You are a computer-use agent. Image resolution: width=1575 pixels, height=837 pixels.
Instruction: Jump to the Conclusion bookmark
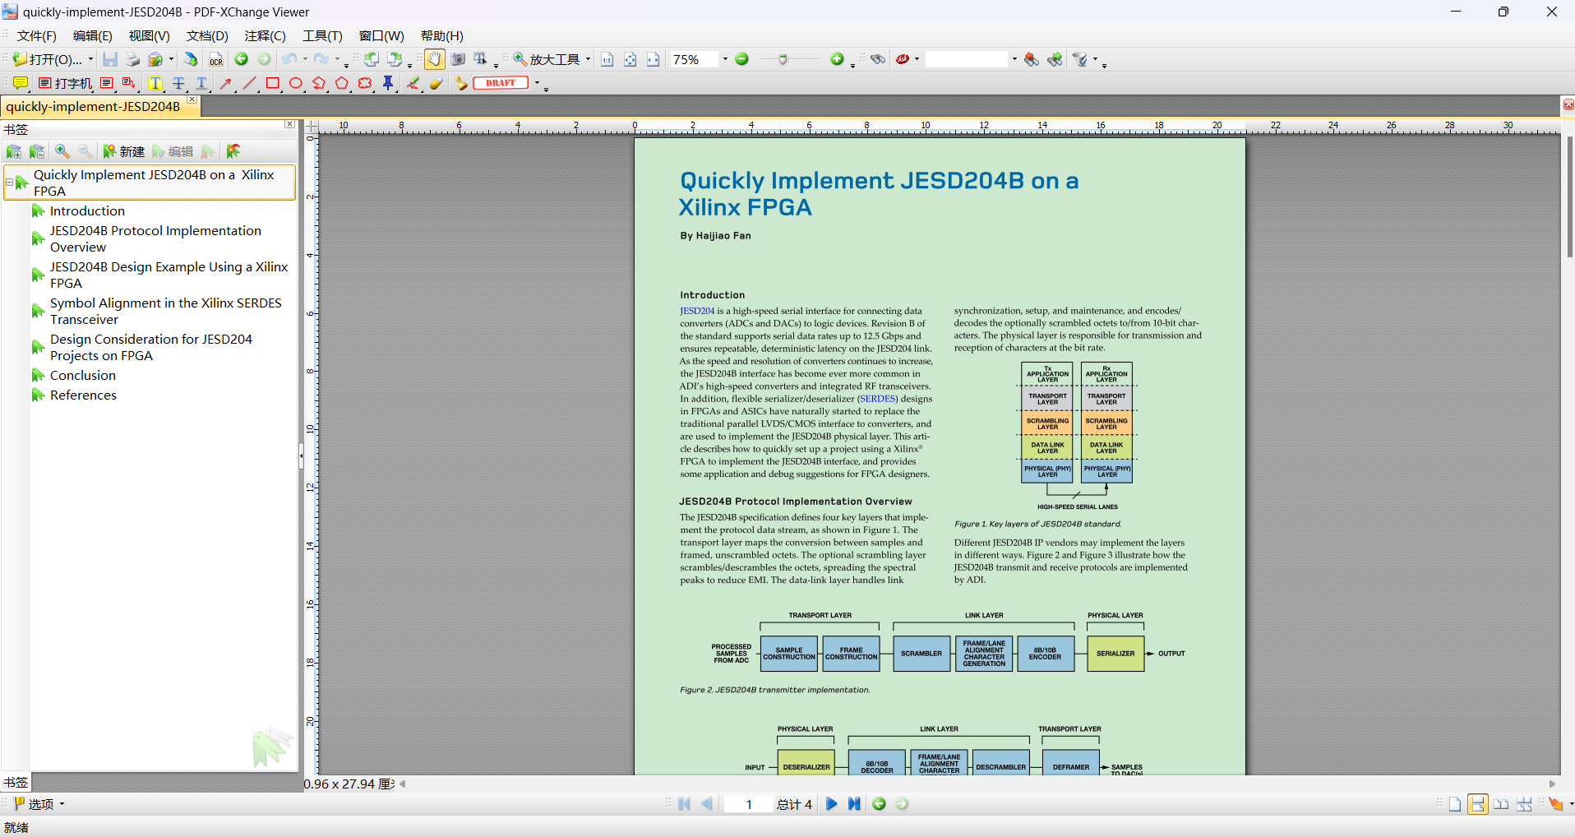click(x=83, y=376)
